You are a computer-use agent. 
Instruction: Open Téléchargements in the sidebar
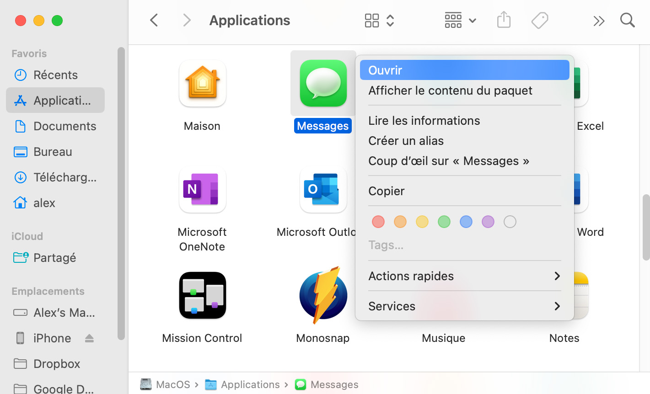coord(55,177)
